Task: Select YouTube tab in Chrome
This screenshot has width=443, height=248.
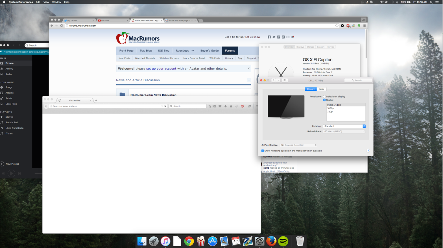Action: pyautogui.click(x=112, y=21)
